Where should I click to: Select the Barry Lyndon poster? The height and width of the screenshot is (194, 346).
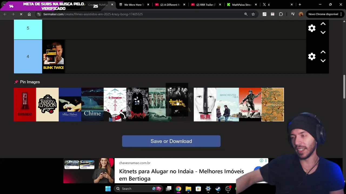tap(47, 105)
